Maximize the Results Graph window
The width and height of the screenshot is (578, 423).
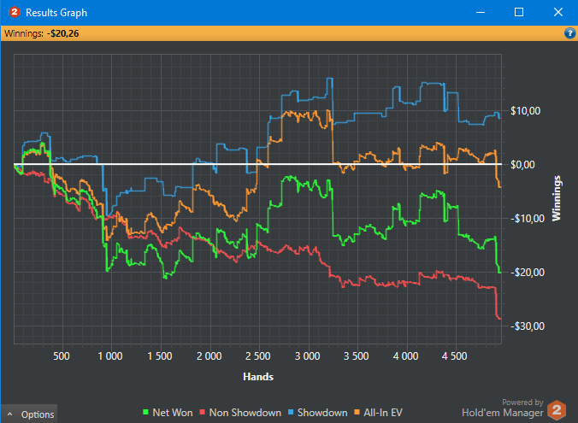coord(519,13)
